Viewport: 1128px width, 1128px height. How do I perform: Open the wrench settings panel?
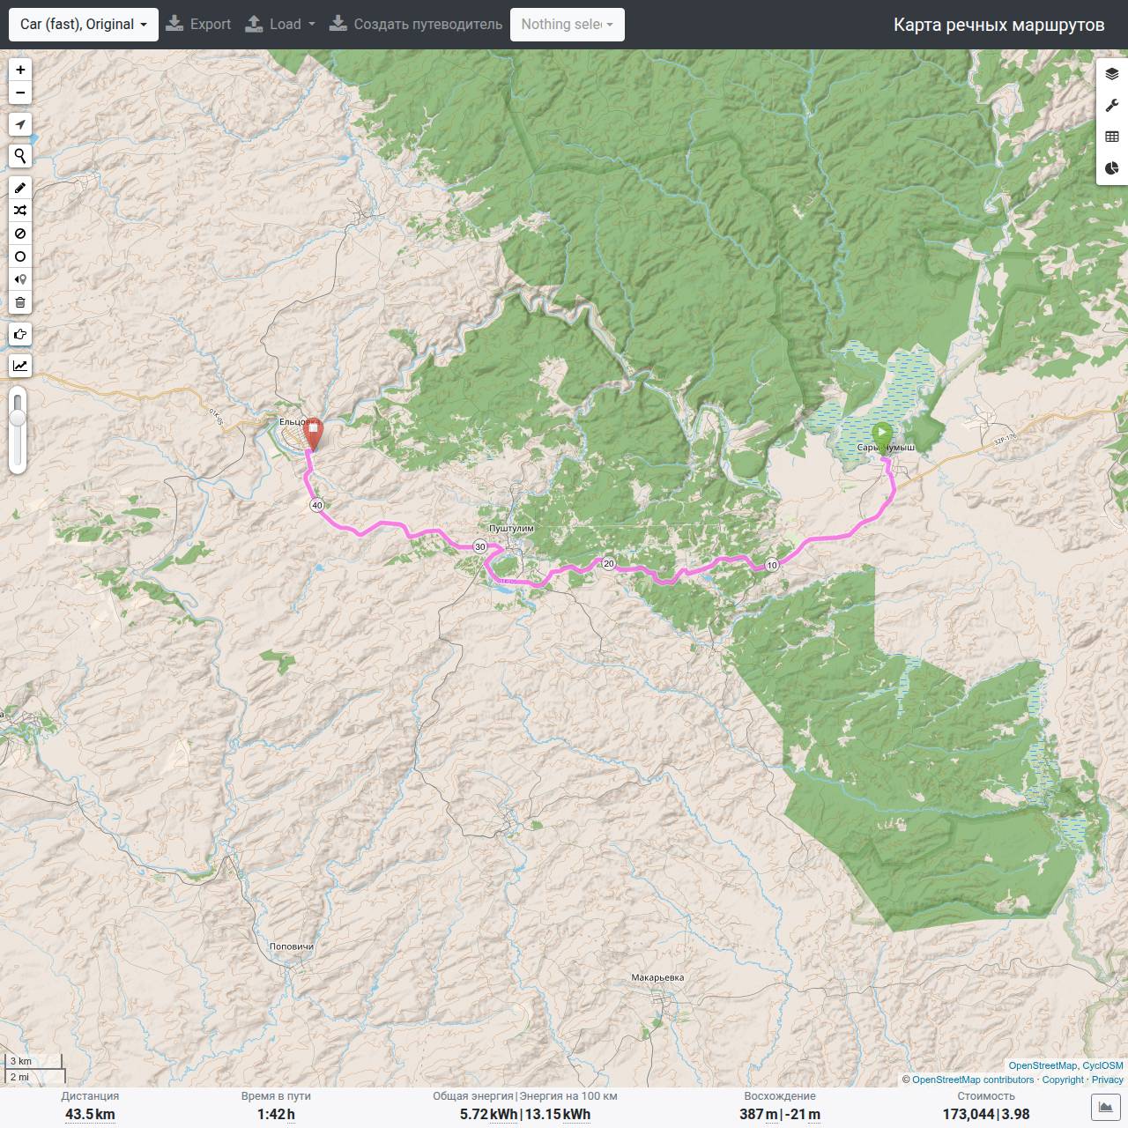[x=1112, y=106]
